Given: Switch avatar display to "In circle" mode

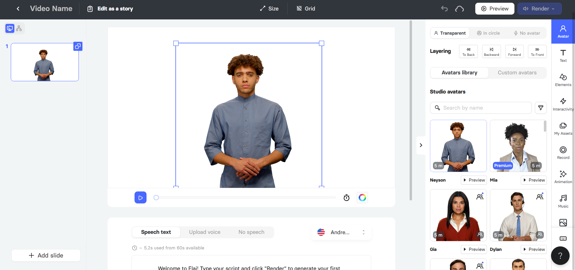Looking at the screenshot, I should 488,33.
